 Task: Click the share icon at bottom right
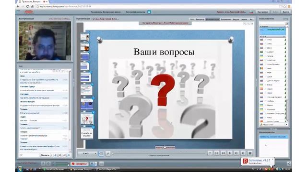(x=289, y=163)
